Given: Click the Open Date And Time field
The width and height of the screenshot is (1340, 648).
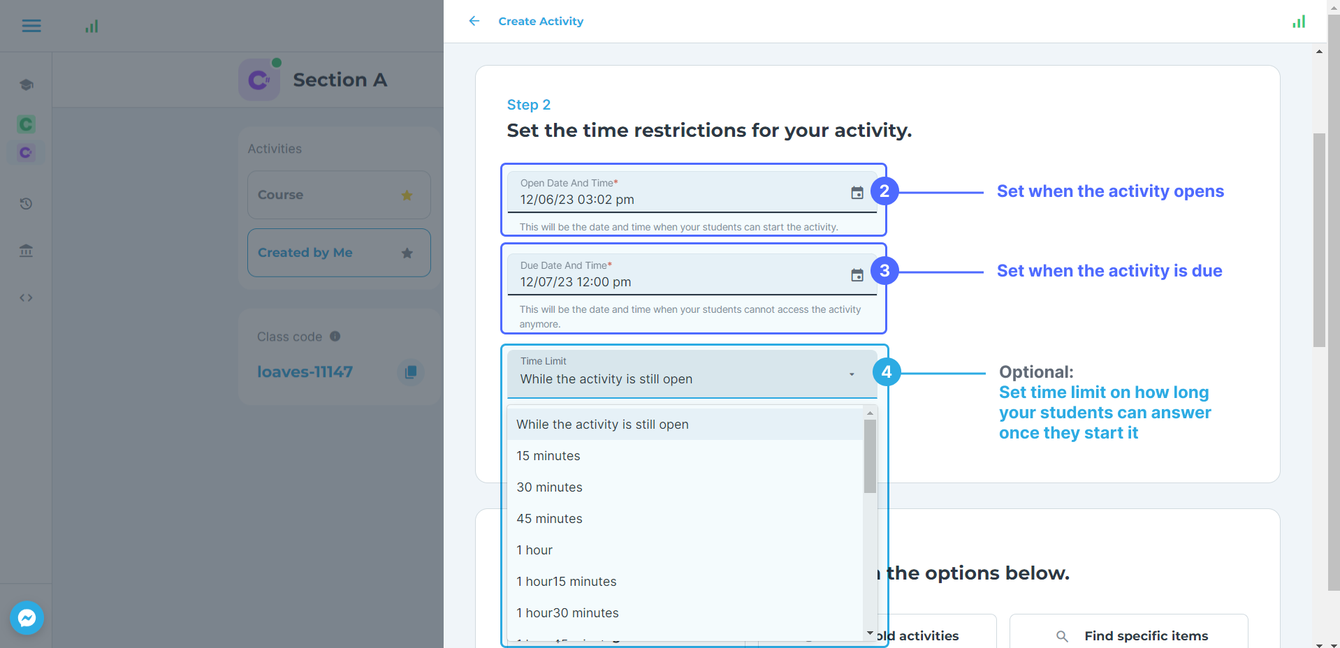Looking at the screenshot, I should [x=678, y=200].
